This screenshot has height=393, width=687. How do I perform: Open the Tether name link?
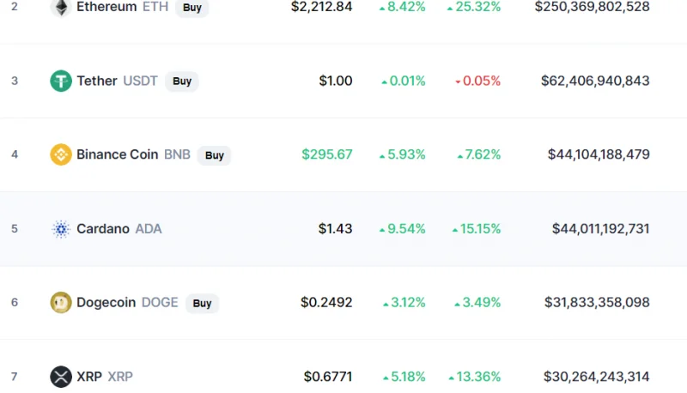(97, 81)
